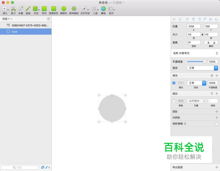Add an export with 导出图层 plus button
The width and height of the screenshot is (220, 171).
tap(217, 167)
